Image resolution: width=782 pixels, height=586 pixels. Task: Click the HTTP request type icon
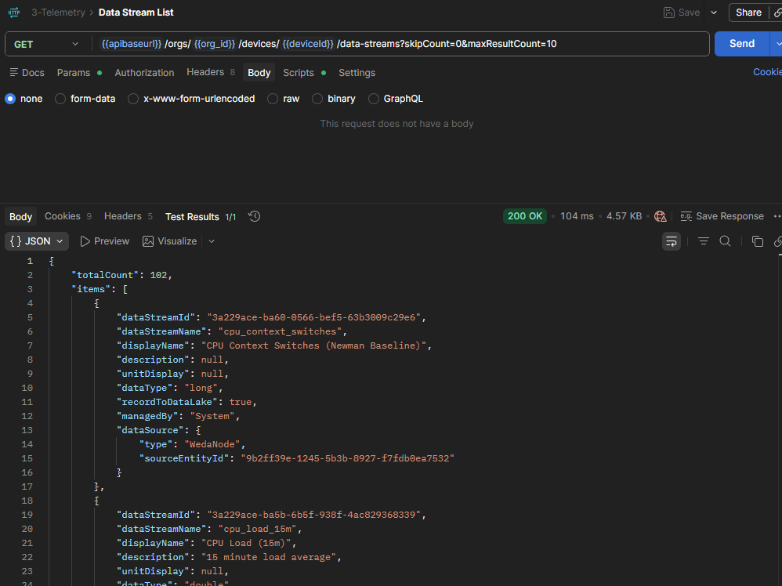[14, 13]
